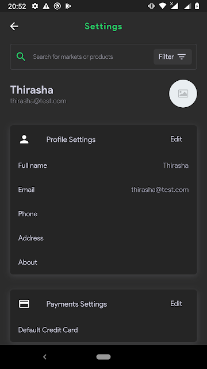Select the Email row showing thirasha@test.com

pos(103,190)
